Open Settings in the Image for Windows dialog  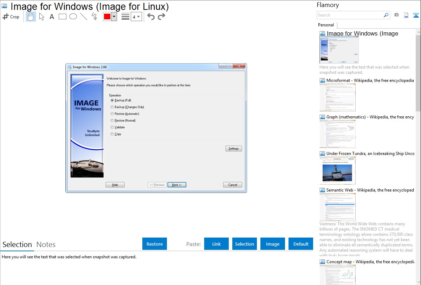click(x=234, y=149)
